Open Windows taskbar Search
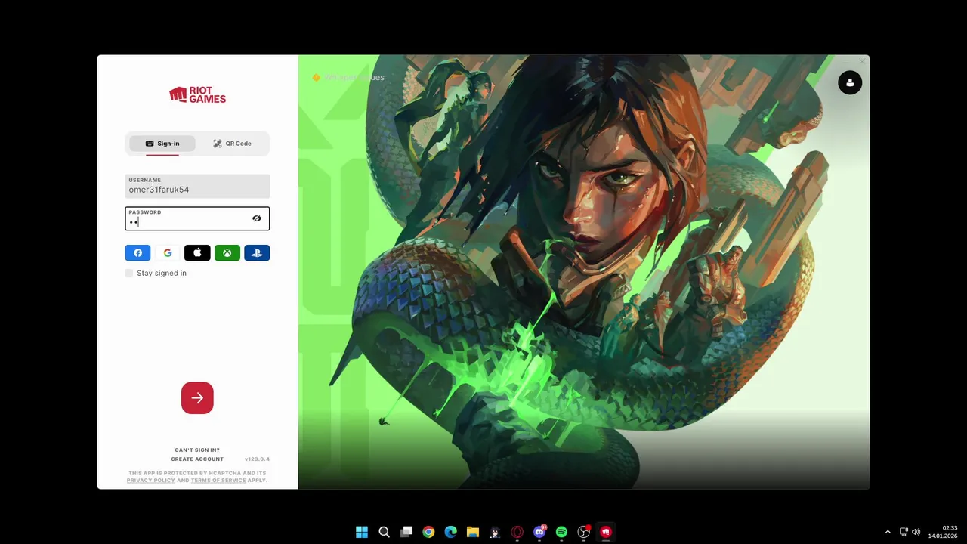Image resolution: width=967 pixels, height=544 pixels. 384,532
